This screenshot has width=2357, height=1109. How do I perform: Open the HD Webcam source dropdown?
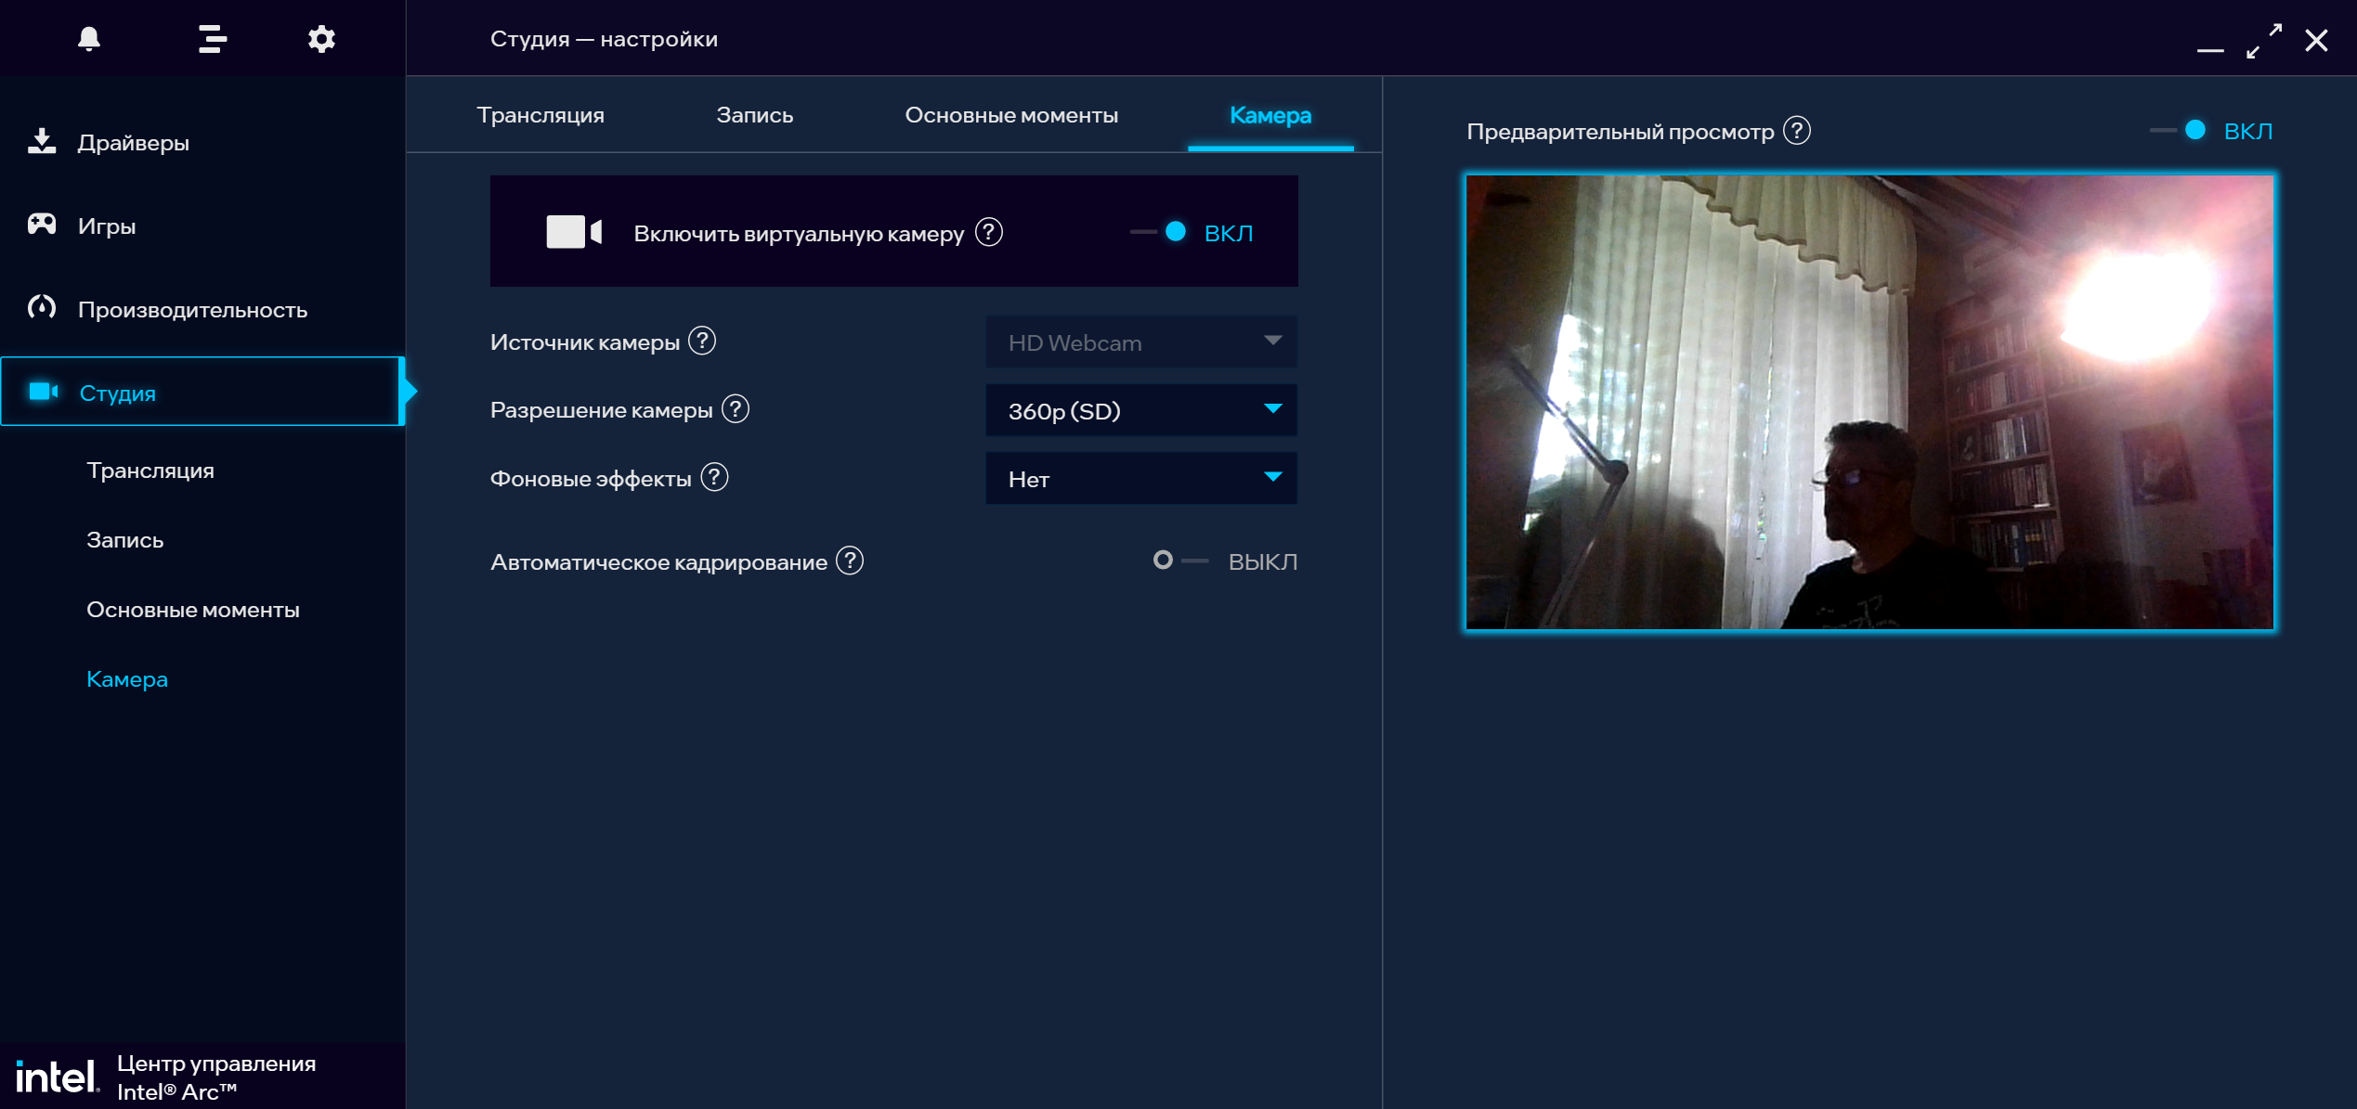pos(1140,342)
